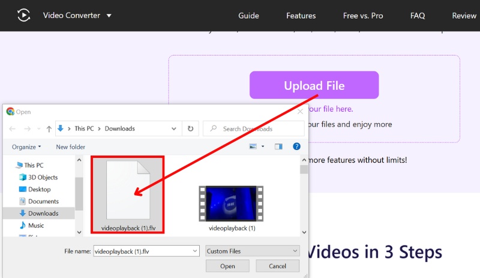Expand the File name history dropdown
The width and height of the screenshot is (480, 278).
pyautogui.click(x=194, y=251)
